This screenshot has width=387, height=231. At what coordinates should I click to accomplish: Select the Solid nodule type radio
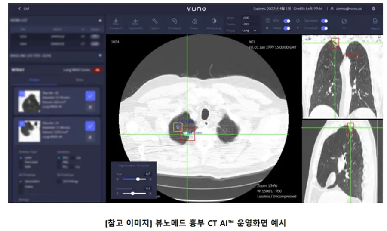[x=21, y=157]
